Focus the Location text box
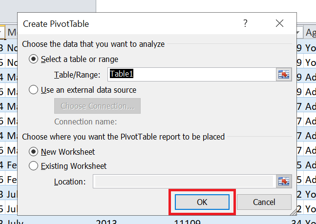Image resolution: width=316 pixels, height=224 pixels. (x=183, y=182)
